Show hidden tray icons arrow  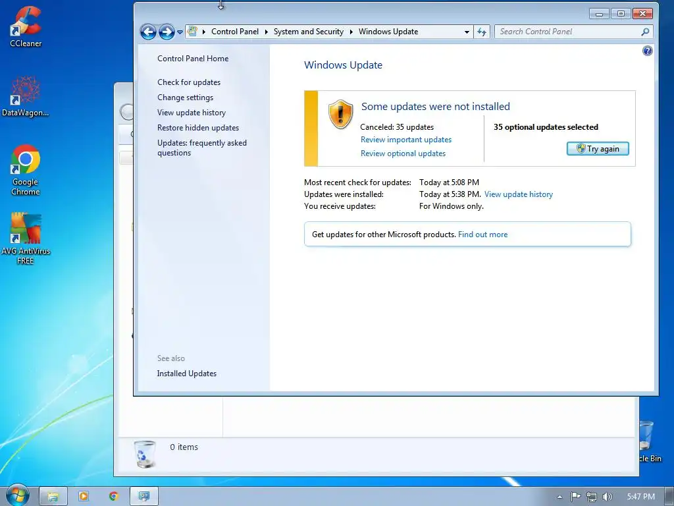tap(559, 497)
